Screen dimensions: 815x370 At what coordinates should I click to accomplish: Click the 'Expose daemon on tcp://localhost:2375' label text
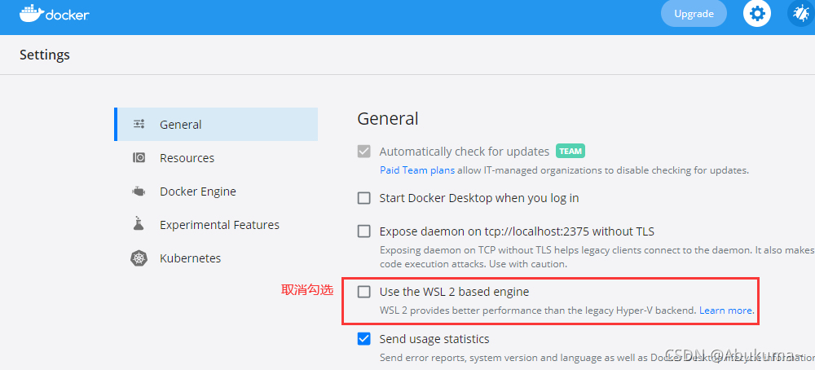click(x=517, y=231)
